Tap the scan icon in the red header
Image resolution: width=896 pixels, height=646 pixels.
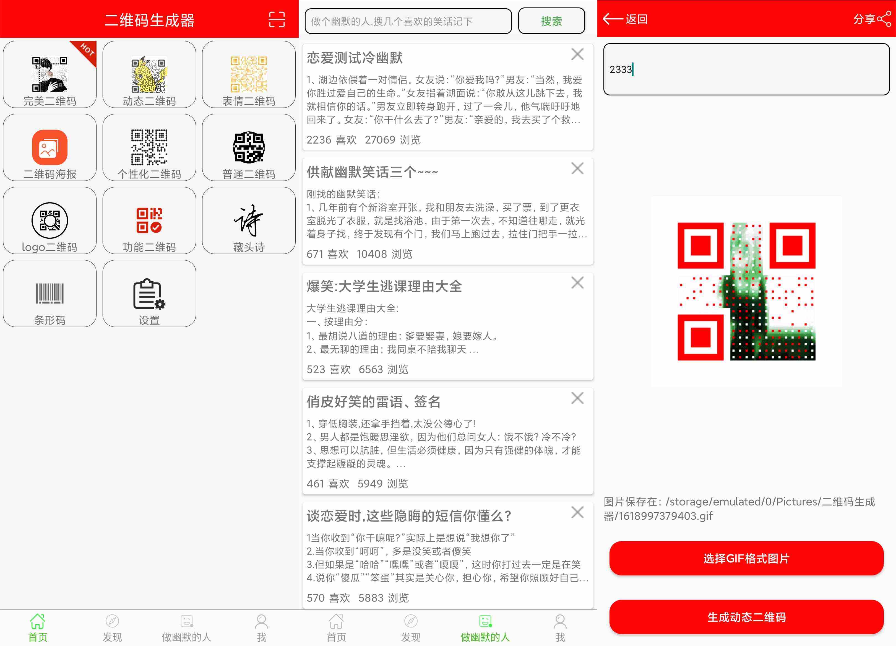pyautogui.click(x=277, y=19)
